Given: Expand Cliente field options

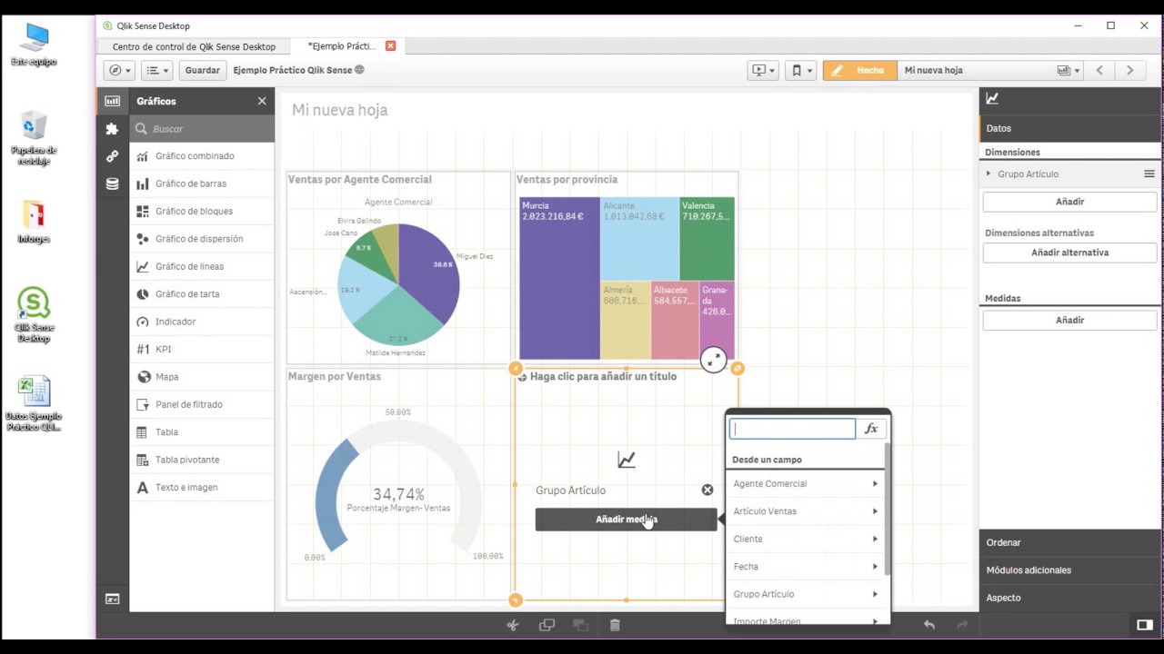Looking at the screenshot, I should tap(875, 539).
